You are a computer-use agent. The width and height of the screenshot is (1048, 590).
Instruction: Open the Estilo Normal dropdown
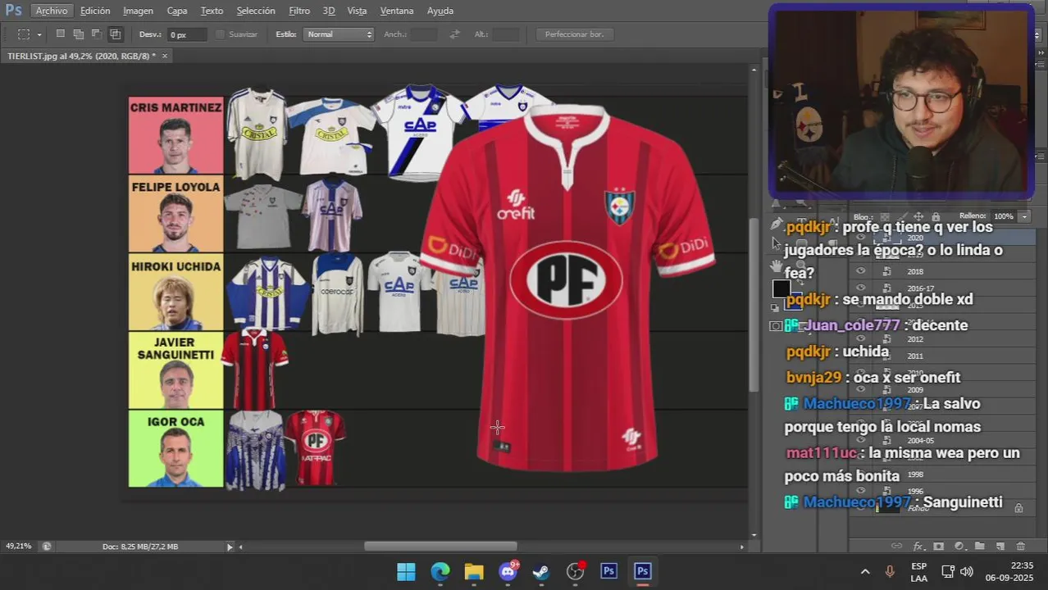tap(339, 34)
